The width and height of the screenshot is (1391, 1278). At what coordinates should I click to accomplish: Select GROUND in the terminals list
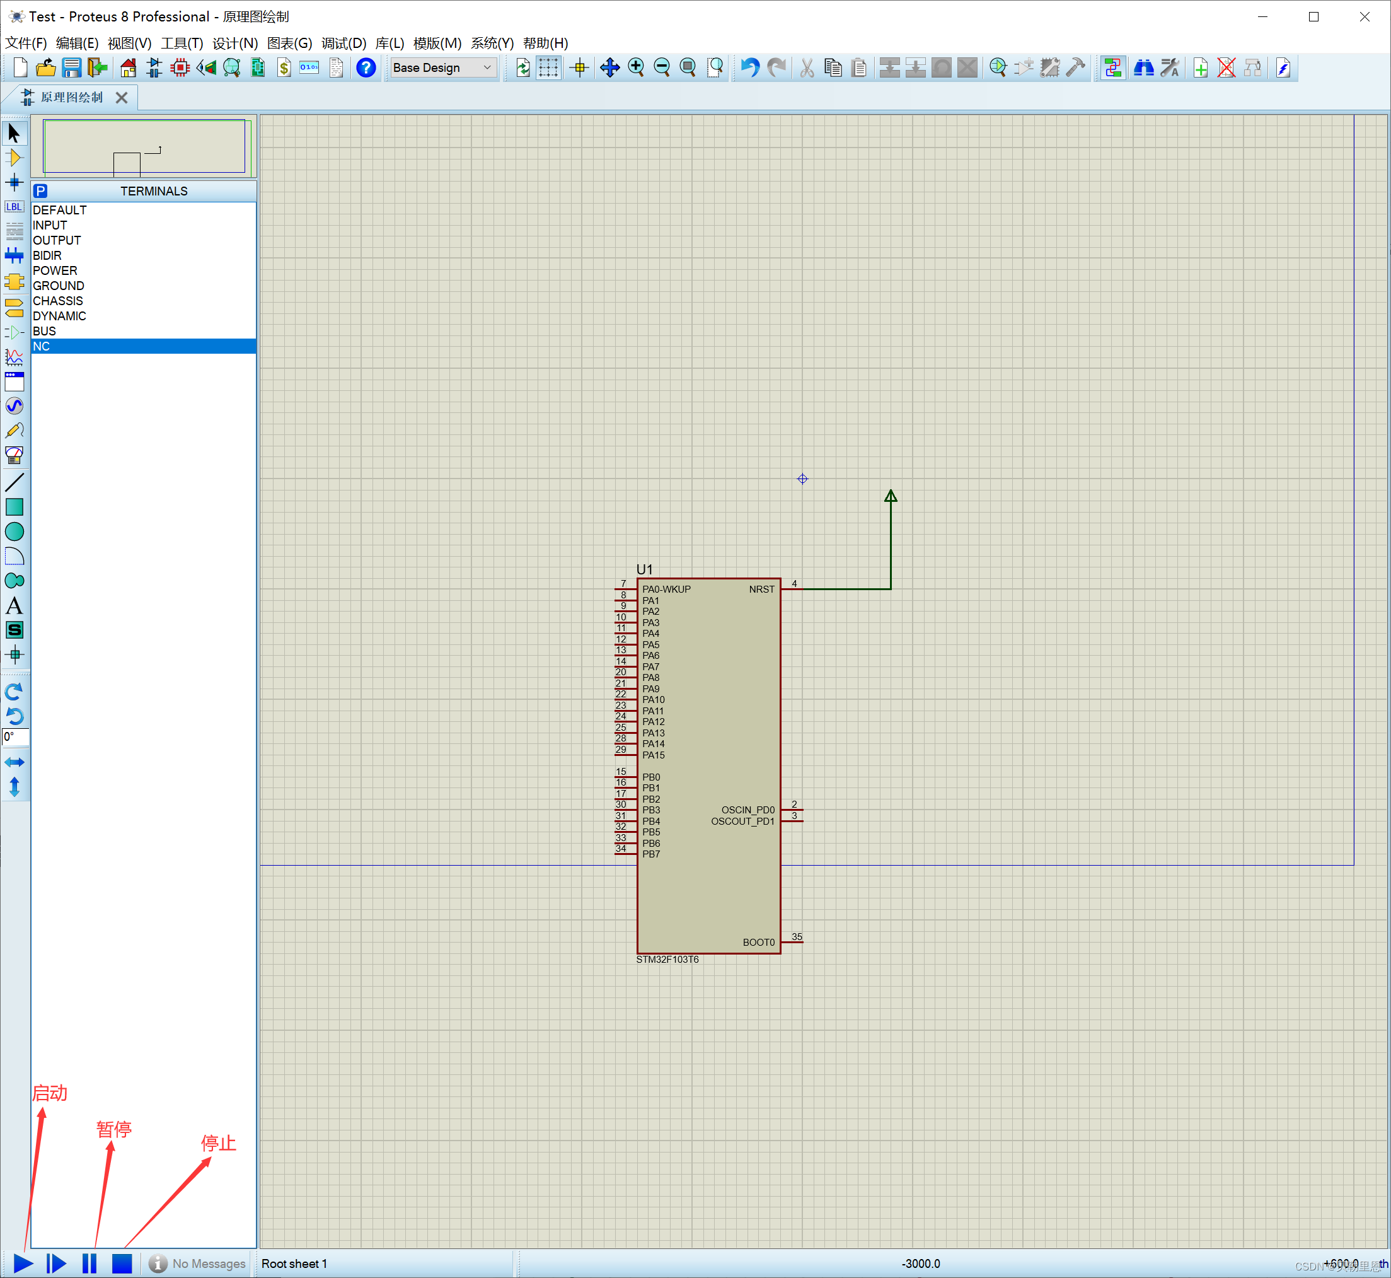[59, 286]
